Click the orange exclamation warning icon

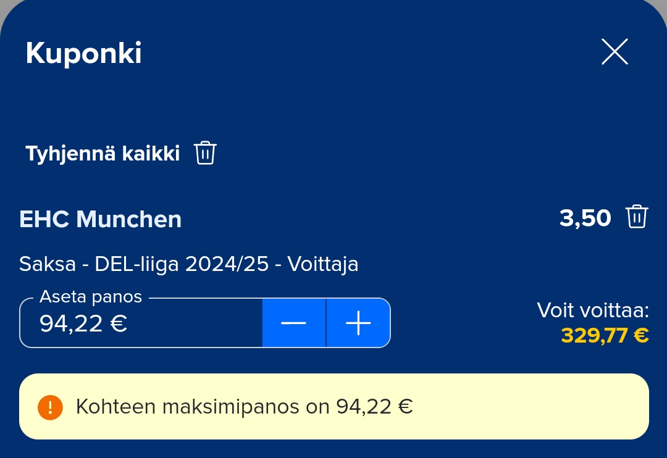click(x=50, y=407)
